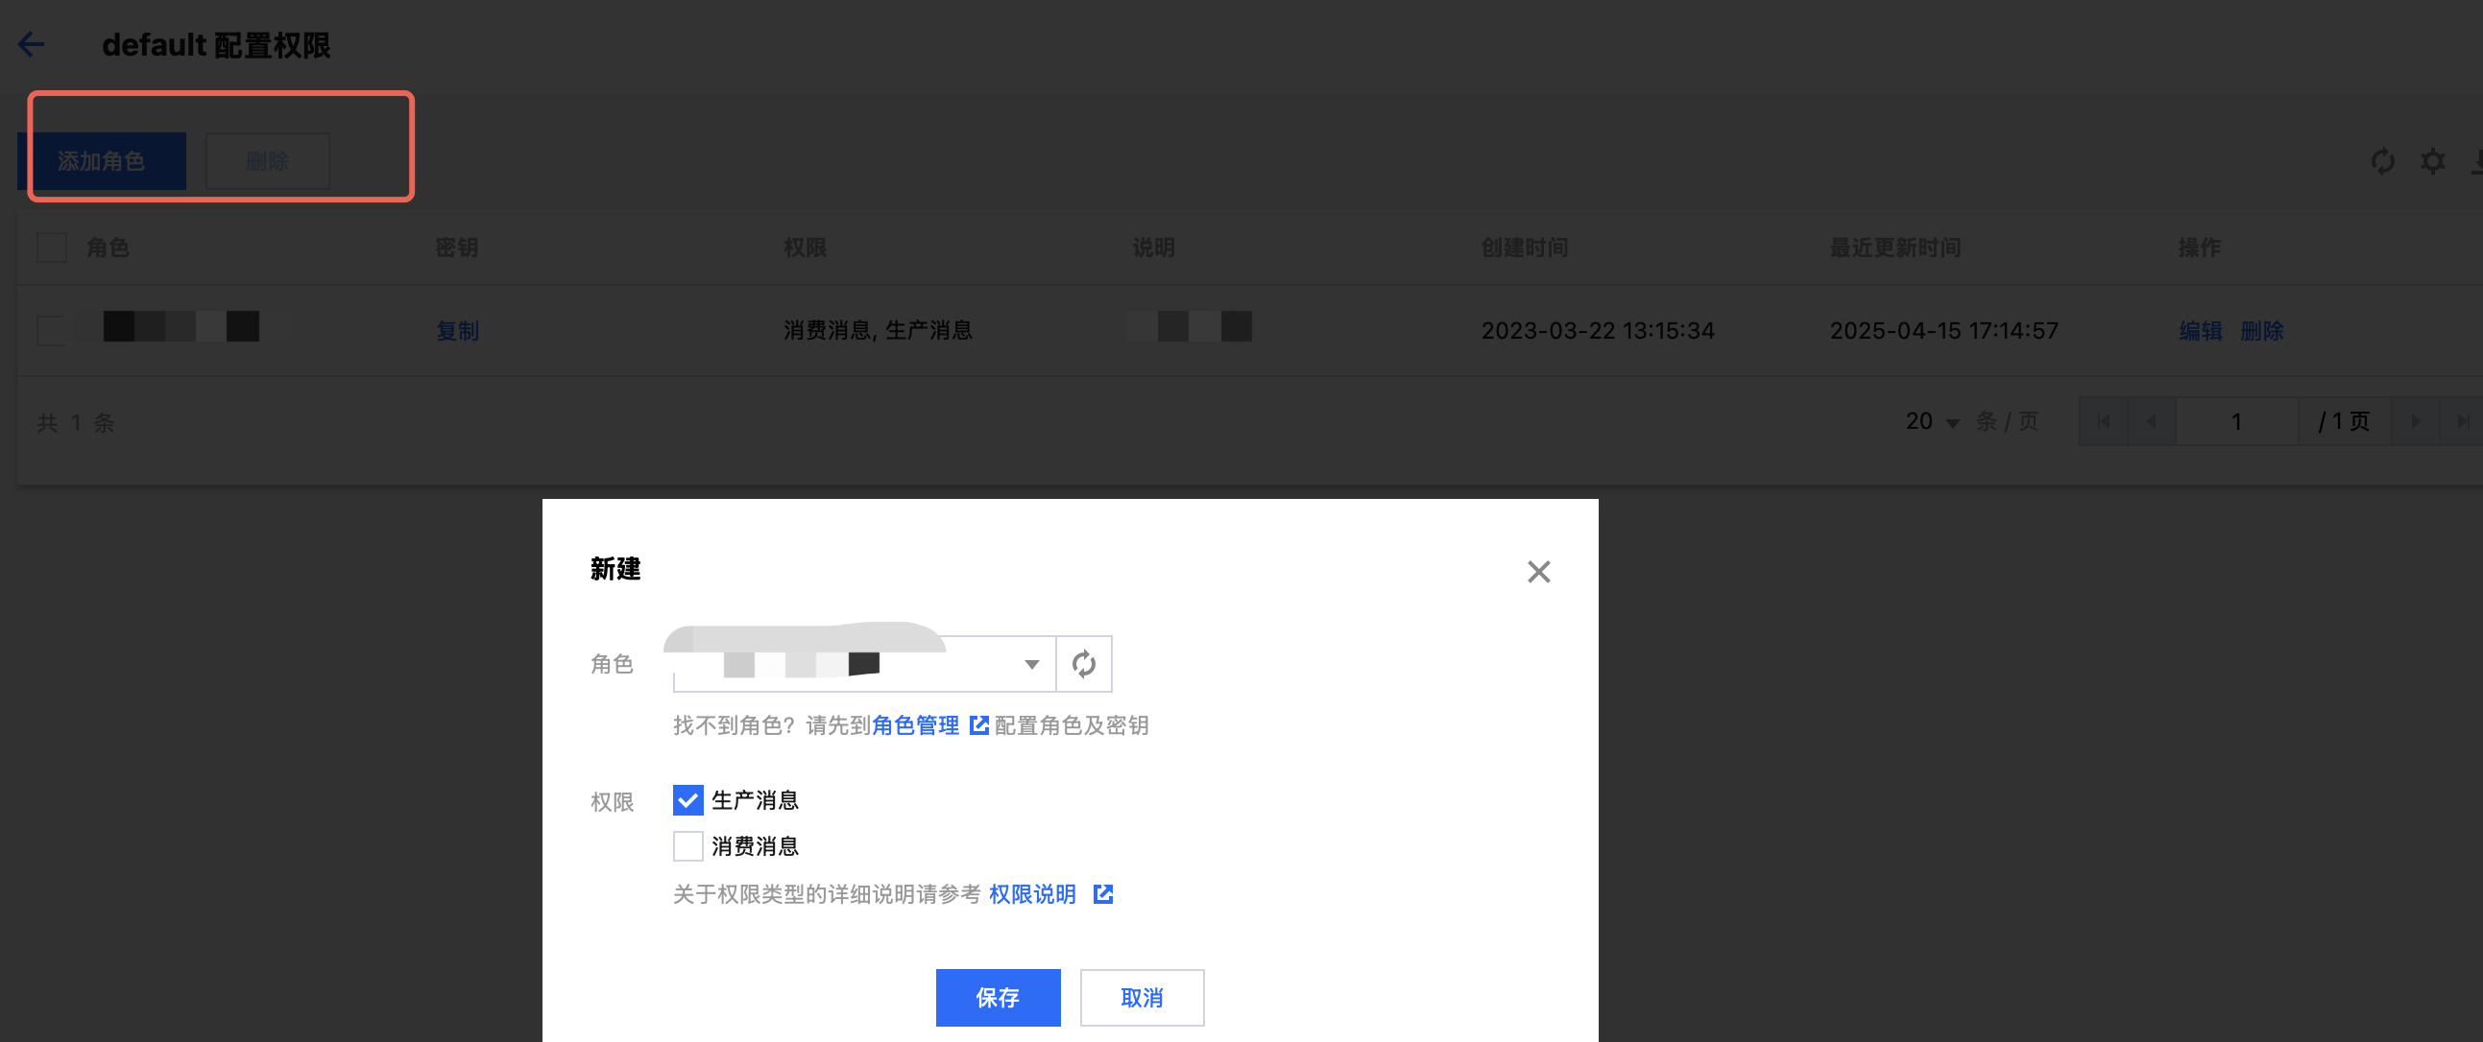Click the back arrow beside default 配置权限
This screenshot has width=2483, height=1042.
click(32, 44)
